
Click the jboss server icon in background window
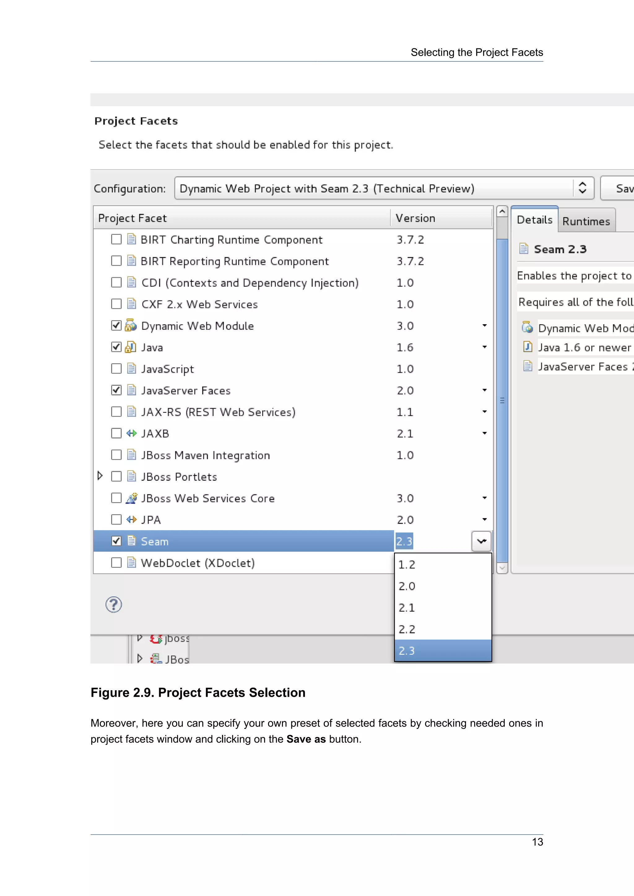point(156,639)
